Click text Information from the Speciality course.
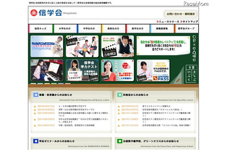The height and width of the screenshot is (150, 229). point(175,100)
